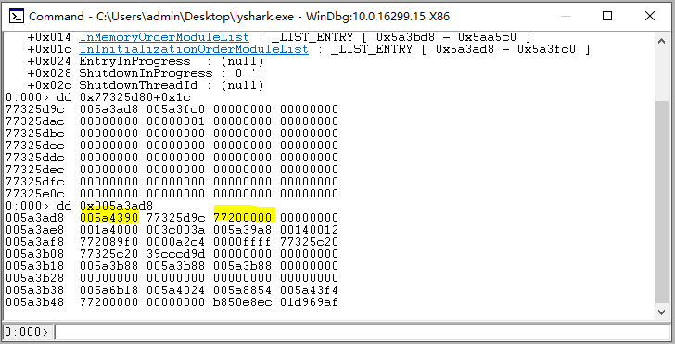675x344 pixels.
Task: Click scrollbar track above the thumb
Action: 662,75
